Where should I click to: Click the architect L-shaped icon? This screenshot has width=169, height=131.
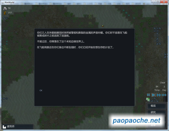4,127
